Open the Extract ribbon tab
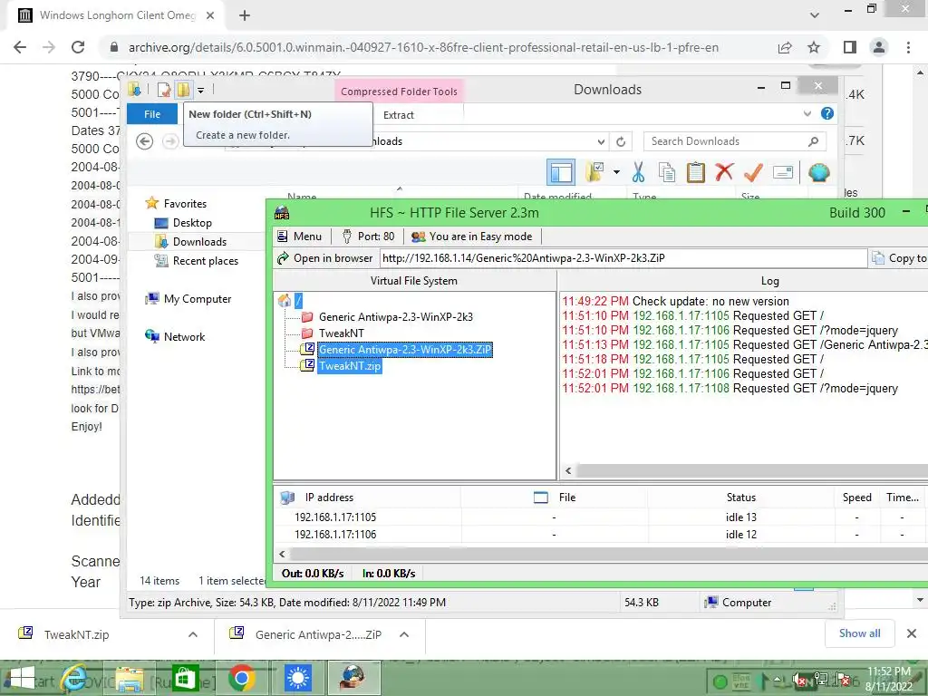This screenshot has height=696, width=928. coord(399,115)
